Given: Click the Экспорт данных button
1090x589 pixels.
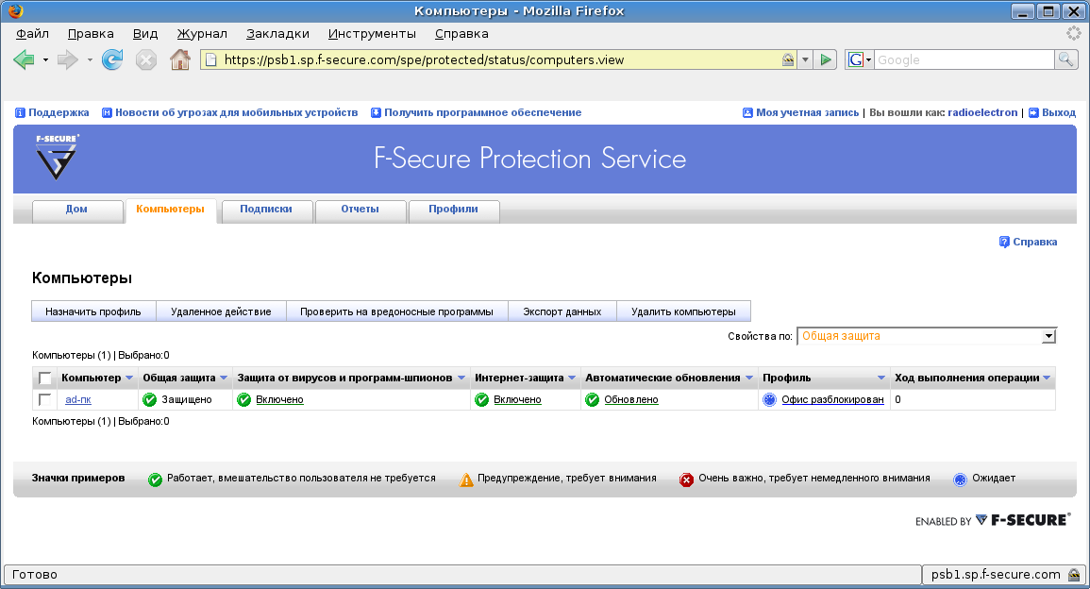Looking at the screenshot, I should (562, 311).
